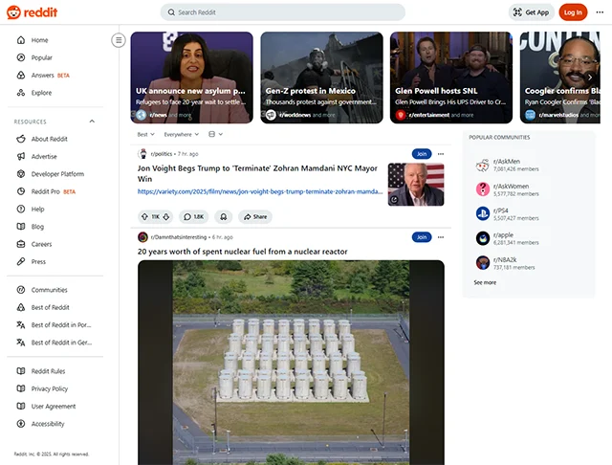Downvote the Jon Voight post

(x=167, y=217)
